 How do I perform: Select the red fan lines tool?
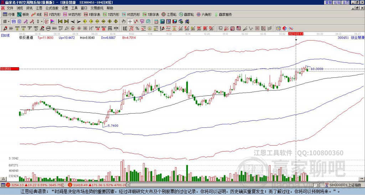point(226,28)
